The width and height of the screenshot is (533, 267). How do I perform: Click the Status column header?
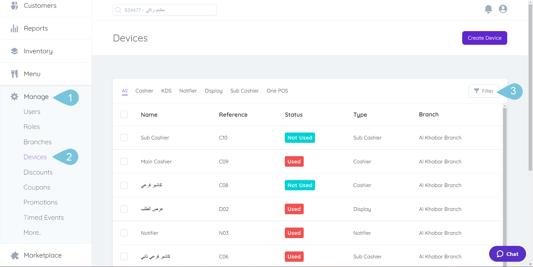coord(294,114)
